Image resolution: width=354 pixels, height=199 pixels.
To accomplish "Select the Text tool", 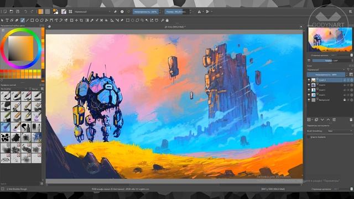I will pos(7,20).
